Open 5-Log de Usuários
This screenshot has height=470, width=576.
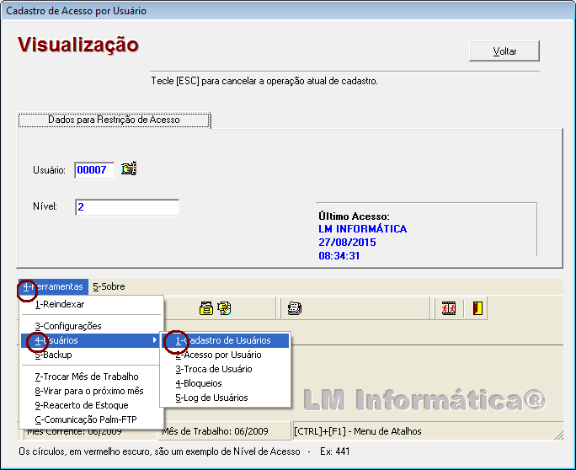[x=211, y=398]
